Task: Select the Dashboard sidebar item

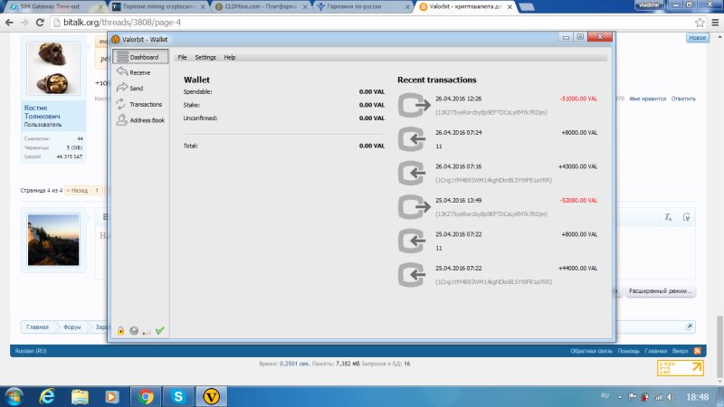Action: click(x=142, y=57)
